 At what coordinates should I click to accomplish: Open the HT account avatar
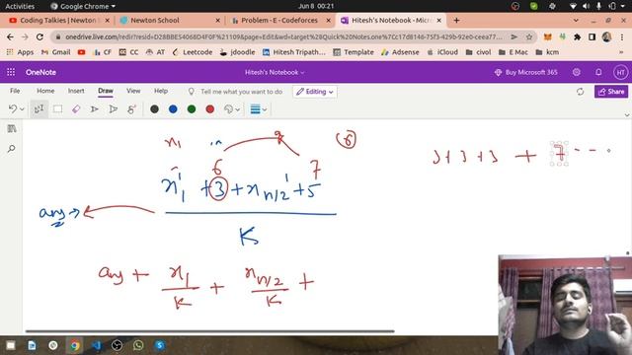(620, 72)
